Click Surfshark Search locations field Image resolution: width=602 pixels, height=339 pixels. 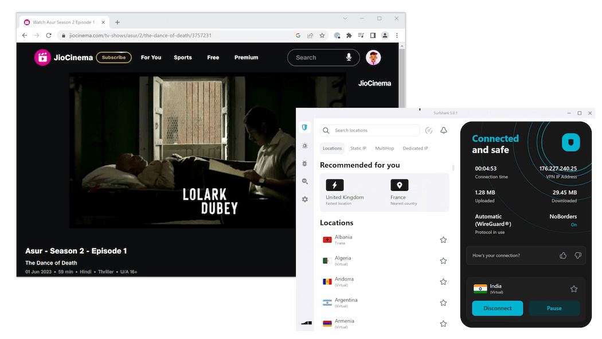click(370, 131)
